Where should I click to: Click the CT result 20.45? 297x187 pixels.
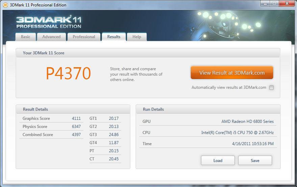coord(114,159)
